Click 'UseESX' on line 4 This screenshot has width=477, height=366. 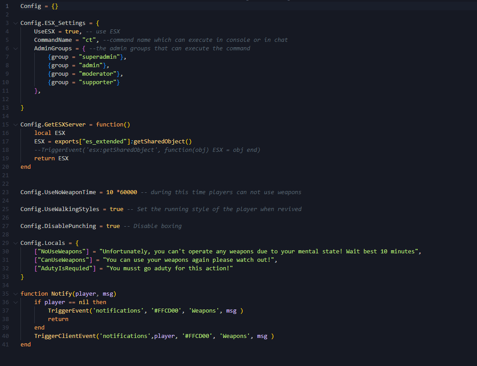45,31
